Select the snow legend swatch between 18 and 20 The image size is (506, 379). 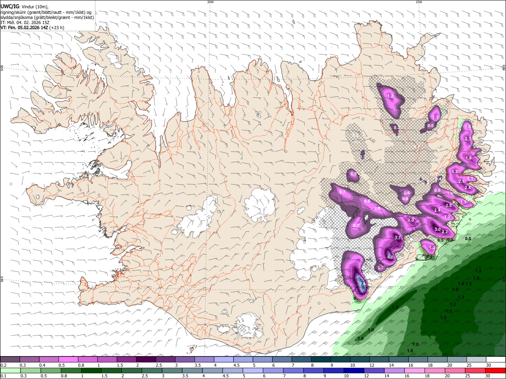click(x=438, y=360)
